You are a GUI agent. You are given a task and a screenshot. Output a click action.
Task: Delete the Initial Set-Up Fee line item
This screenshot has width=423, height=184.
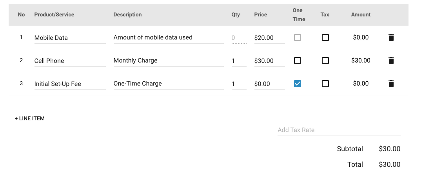pyautogui.click(x=391, y=84)
